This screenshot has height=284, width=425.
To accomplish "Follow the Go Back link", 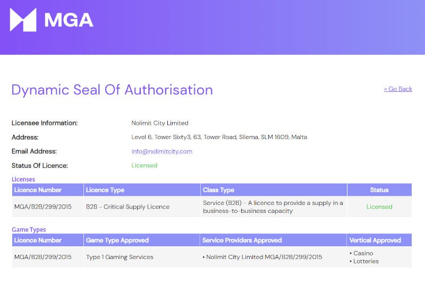I will [398, 89].
